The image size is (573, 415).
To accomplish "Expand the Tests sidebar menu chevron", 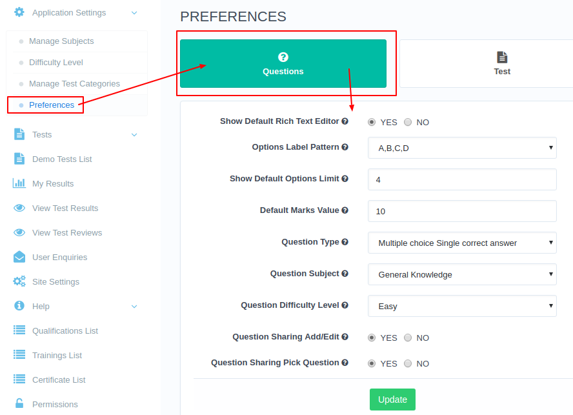I will coord(134,135).
